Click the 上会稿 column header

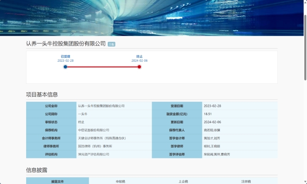(x=183, y=181)
